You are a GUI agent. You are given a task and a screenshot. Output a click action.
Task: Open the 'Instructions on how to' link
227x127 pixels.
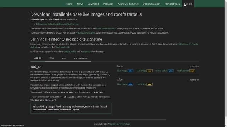[188, 44]
